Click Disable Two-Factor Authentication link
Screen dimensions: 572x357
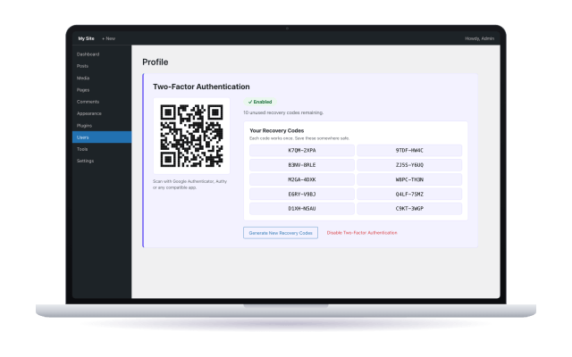click(362, 233)
